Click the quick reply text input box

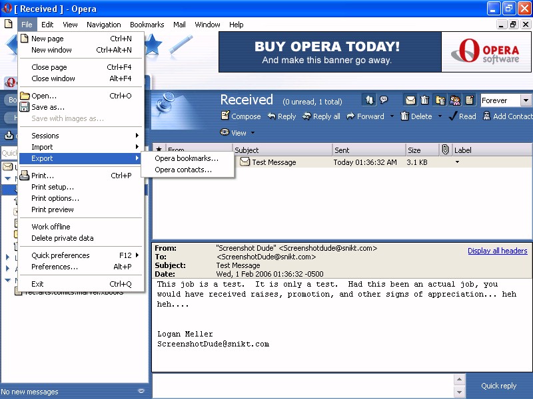point(303,385)
